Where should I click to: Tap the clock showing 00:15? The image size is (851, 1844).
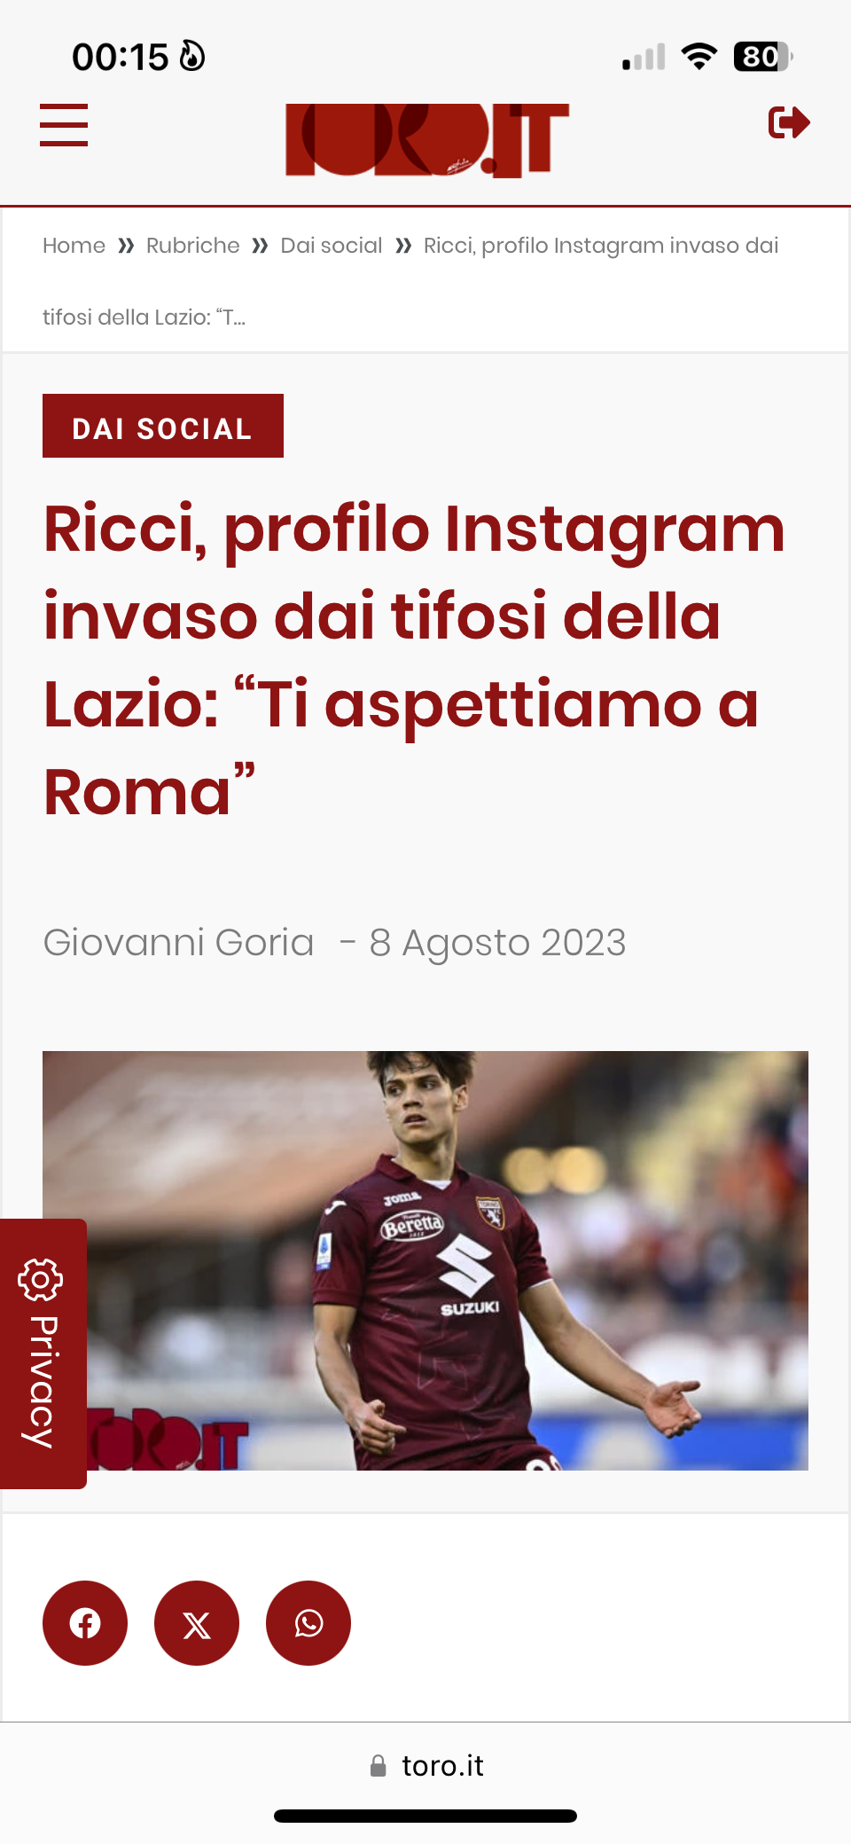(120, 57)
